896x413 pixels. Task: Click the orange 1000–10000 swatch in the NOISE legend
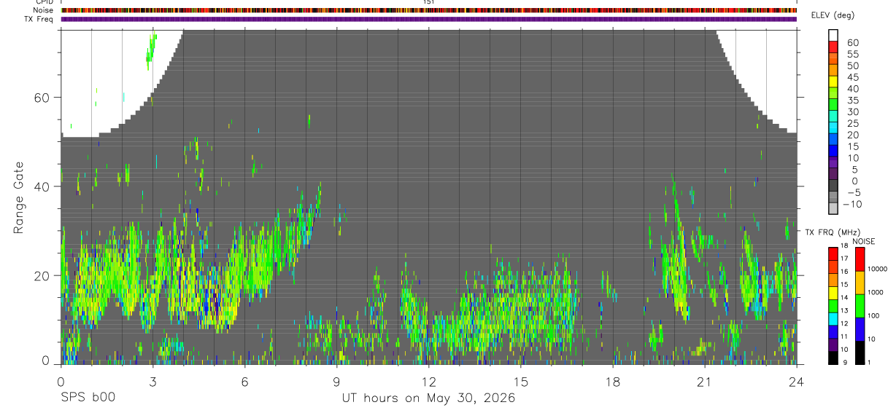tap(860, 281)
